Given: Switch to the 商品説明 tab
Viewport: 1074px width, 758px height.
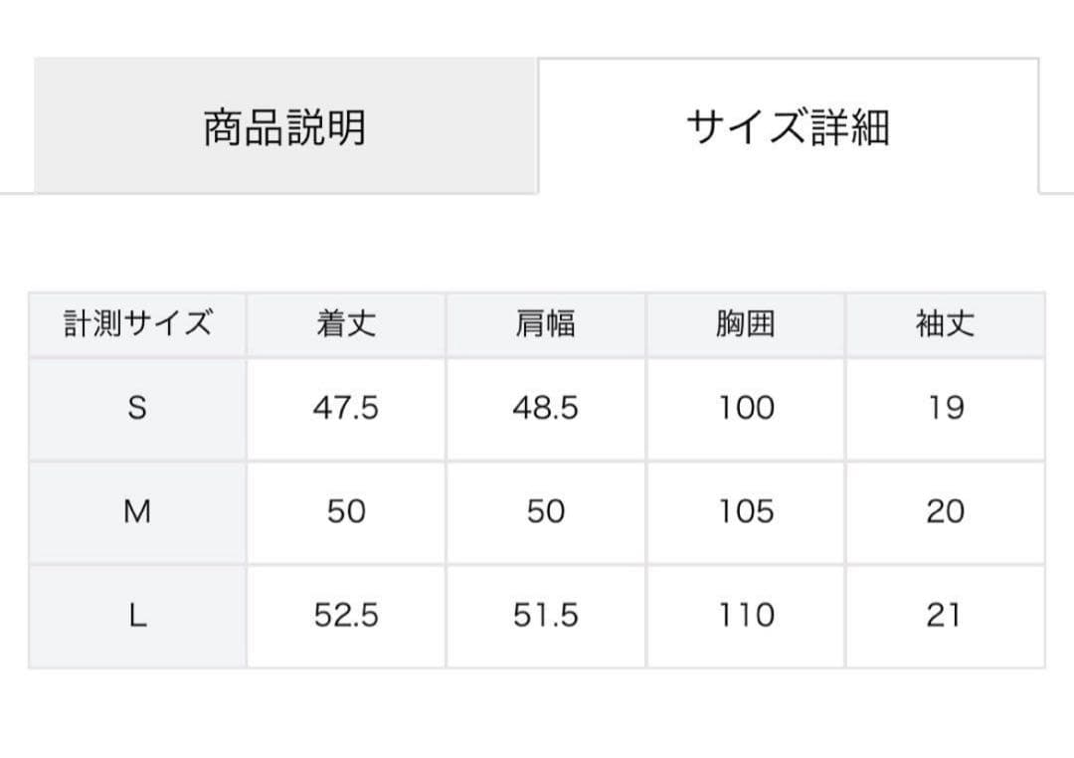Looking at the screenshot, I should coord(285,126).
